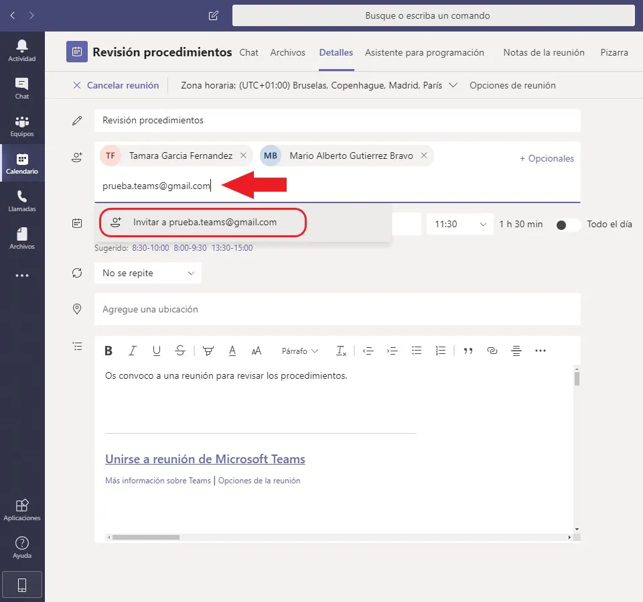The width and height of the screenshot is (643, 602).
Task: Open the Teams (Equipos) sidebar icon
Action: click(22, 125)
